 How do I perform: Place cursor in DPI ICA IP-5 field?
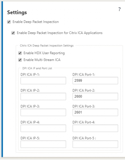(x=43, y=144)
